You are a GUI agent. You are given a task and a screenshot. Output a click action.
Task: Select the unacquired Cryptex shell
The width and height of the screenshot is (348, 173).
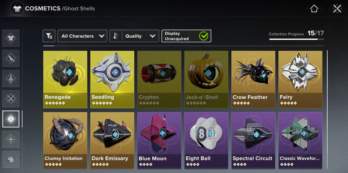coord(159,80)
